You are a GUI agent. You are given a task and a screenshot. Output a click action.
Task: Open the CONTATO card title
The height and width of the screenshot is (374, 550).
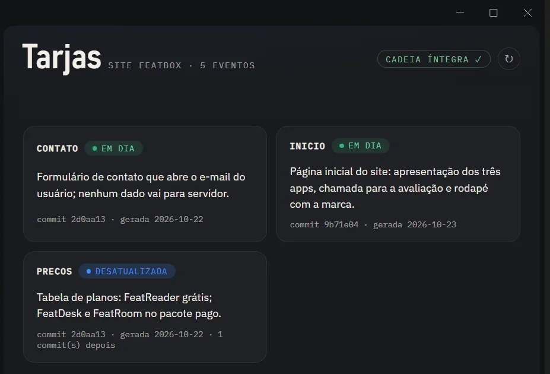(58, 148)
